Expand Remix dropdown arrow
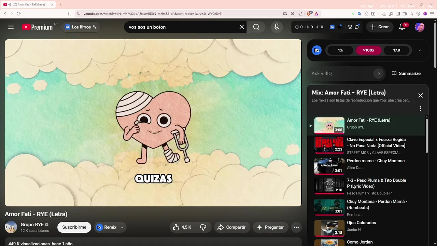 coord(122,227)
